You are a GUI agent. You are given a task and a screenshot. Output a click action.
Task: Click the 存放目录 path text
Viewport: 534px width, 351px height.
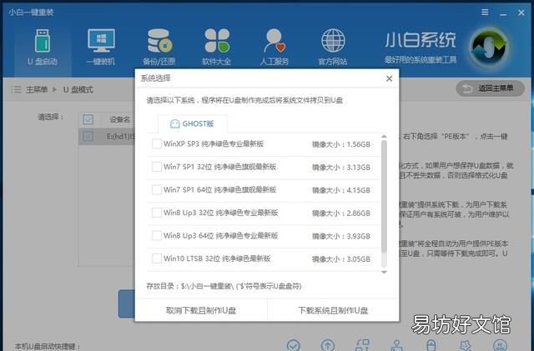[224, 286]
